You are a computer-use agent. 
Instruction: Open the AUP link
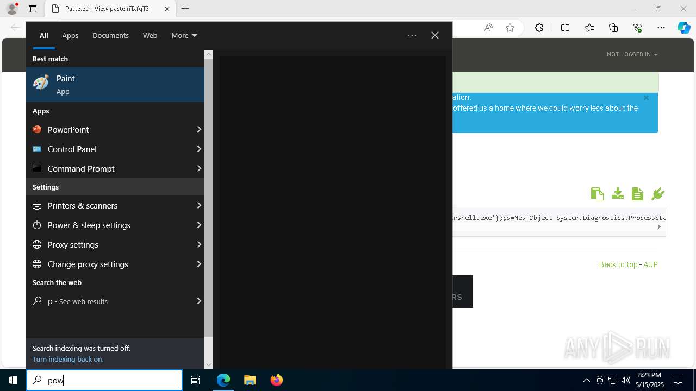650,264
